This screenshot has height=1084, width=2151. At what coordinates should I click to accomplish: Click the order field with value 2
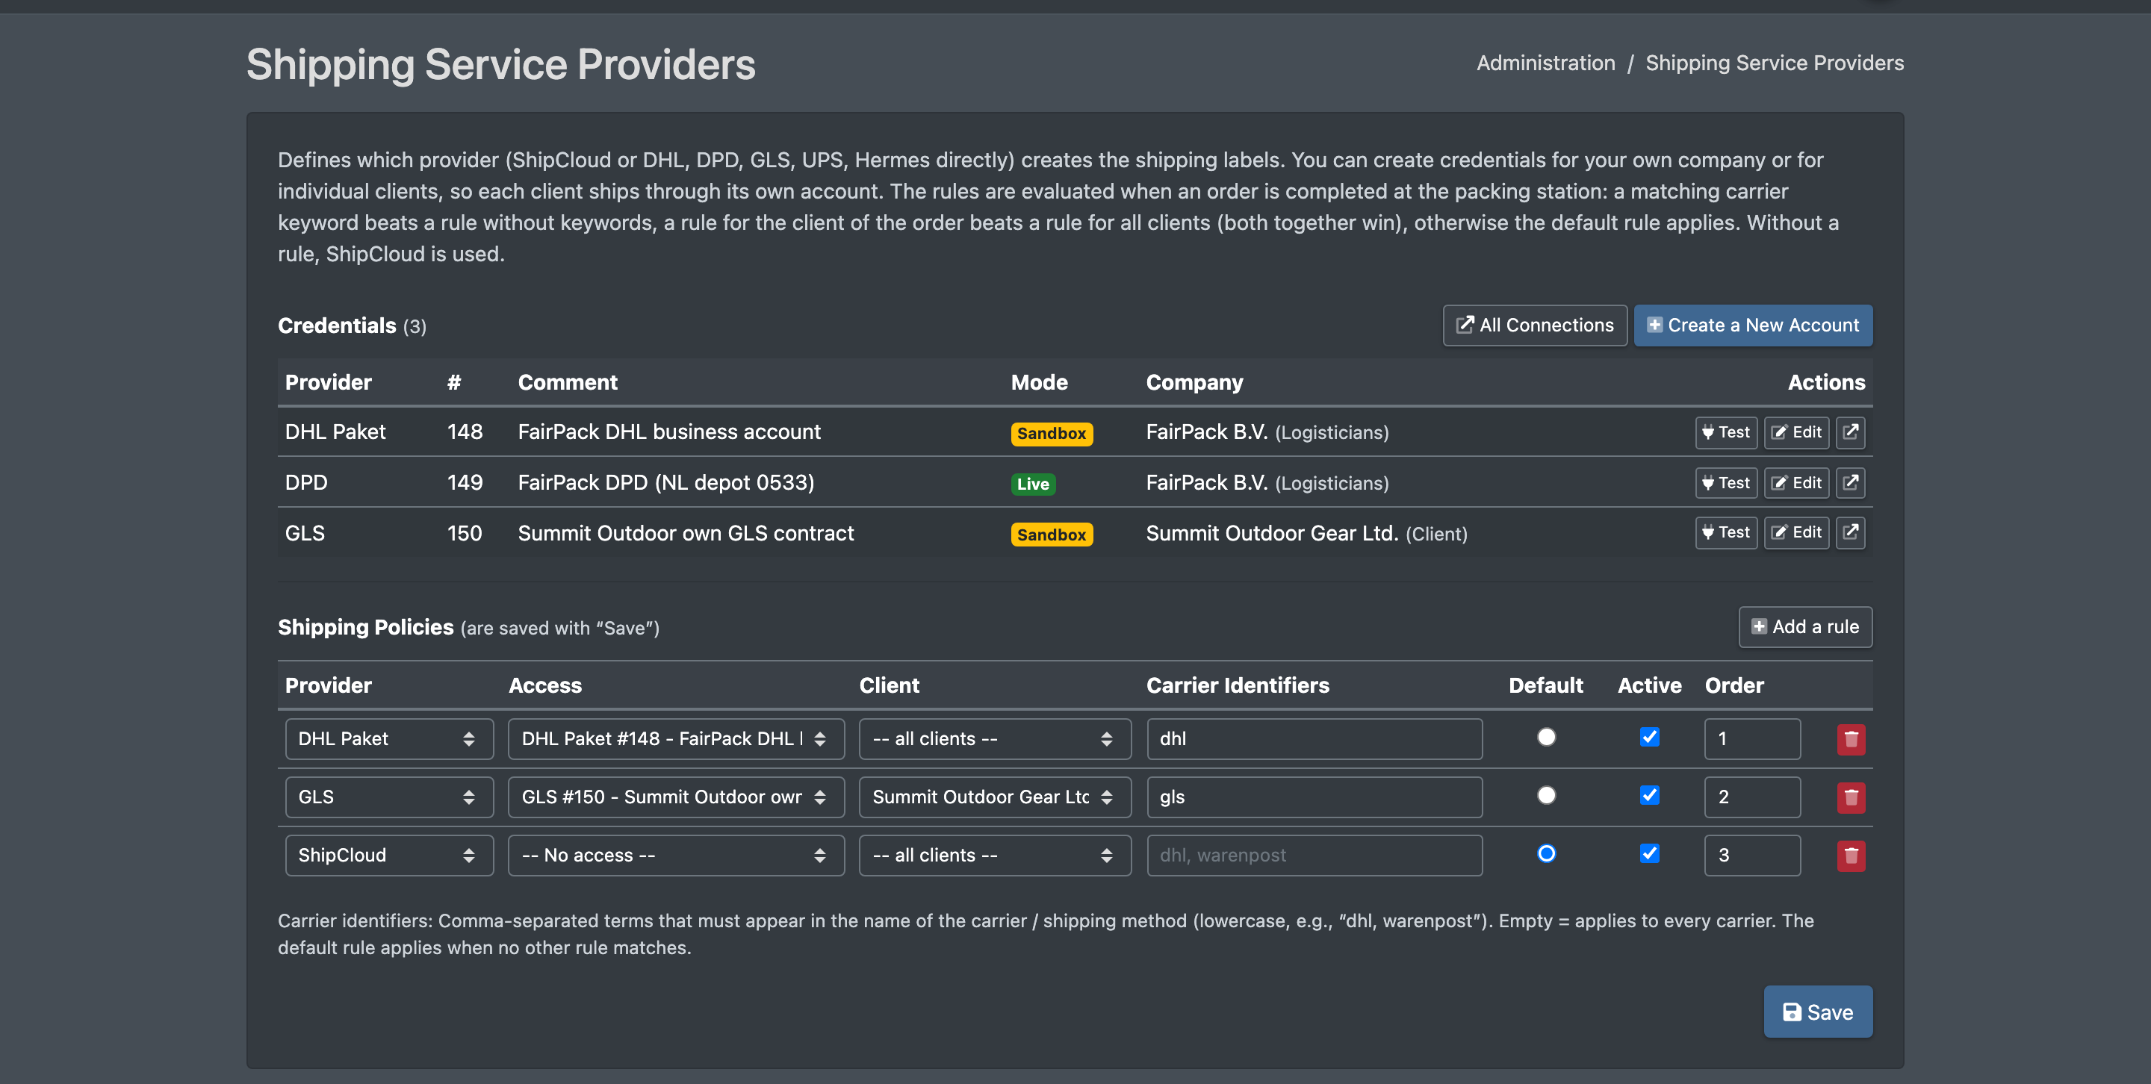click(x=1752, y=797)
